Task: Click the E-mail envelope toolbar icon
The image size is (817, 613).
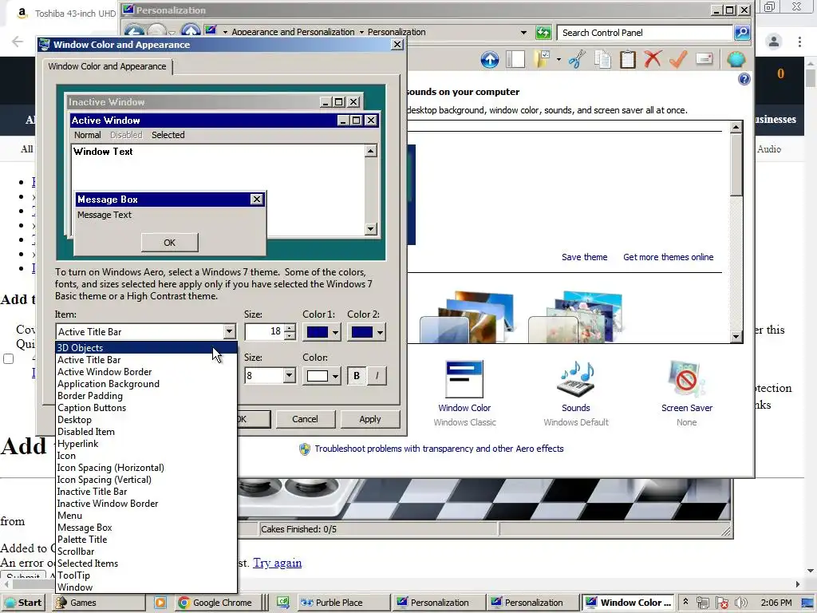Action: [x=704, y=59]
